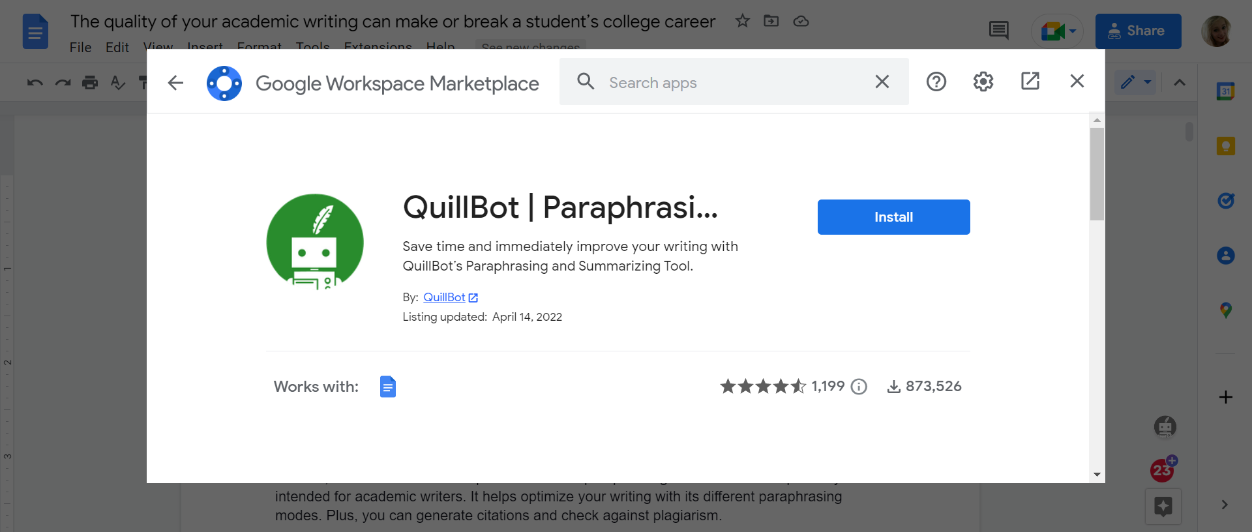Screen dimensions: 1252x532
Task: Open Google Calendar in the side panel
Action: (x=1226, y=91)
